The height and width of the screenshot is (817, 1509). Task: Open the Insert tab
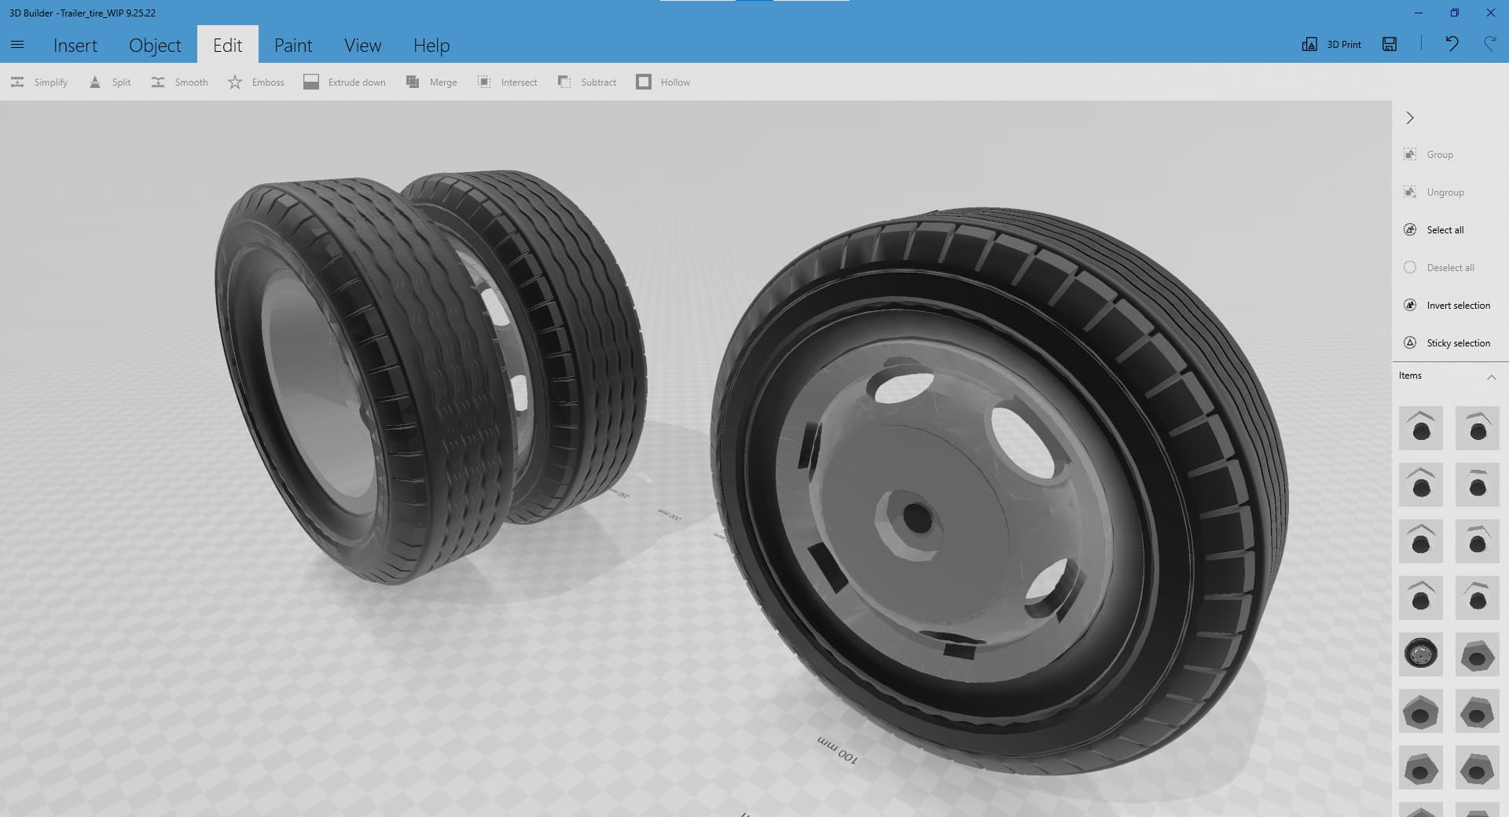pyautogui.click(x=75, y=46)
